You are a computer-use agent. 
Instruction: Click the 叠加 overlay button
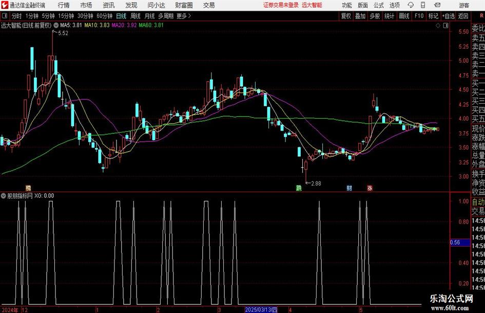tap(360, 16)
